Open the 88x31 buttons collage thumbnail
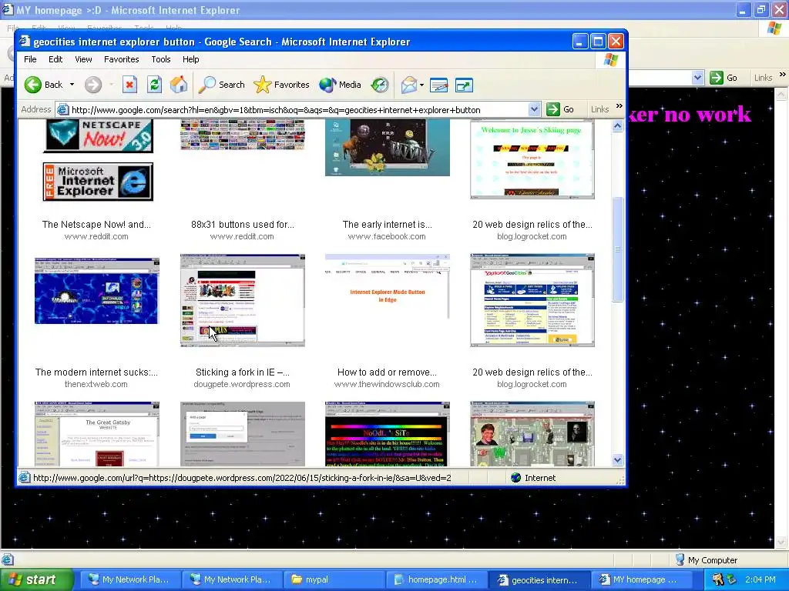This screenshot has height=591, width=789. [x=243, y=135]
